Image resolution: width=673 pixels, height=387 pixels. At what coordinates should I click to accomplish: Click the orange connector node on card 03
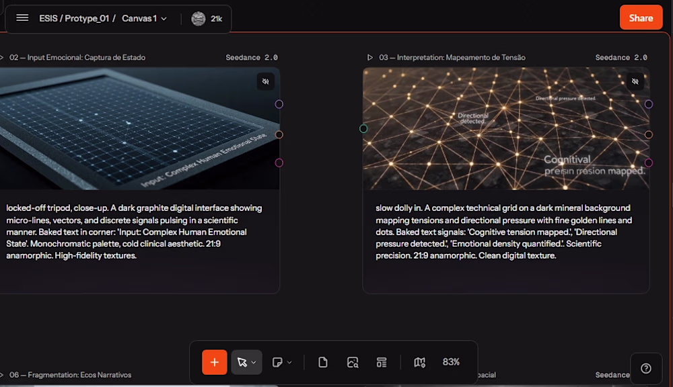[649, 134]
